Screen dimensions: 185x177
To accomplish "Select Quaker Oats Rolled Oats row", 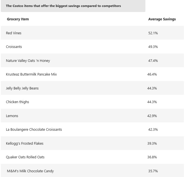I will click(92, 157).
